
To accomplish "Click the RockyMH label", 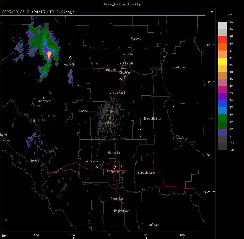I will tap(69, 64).
